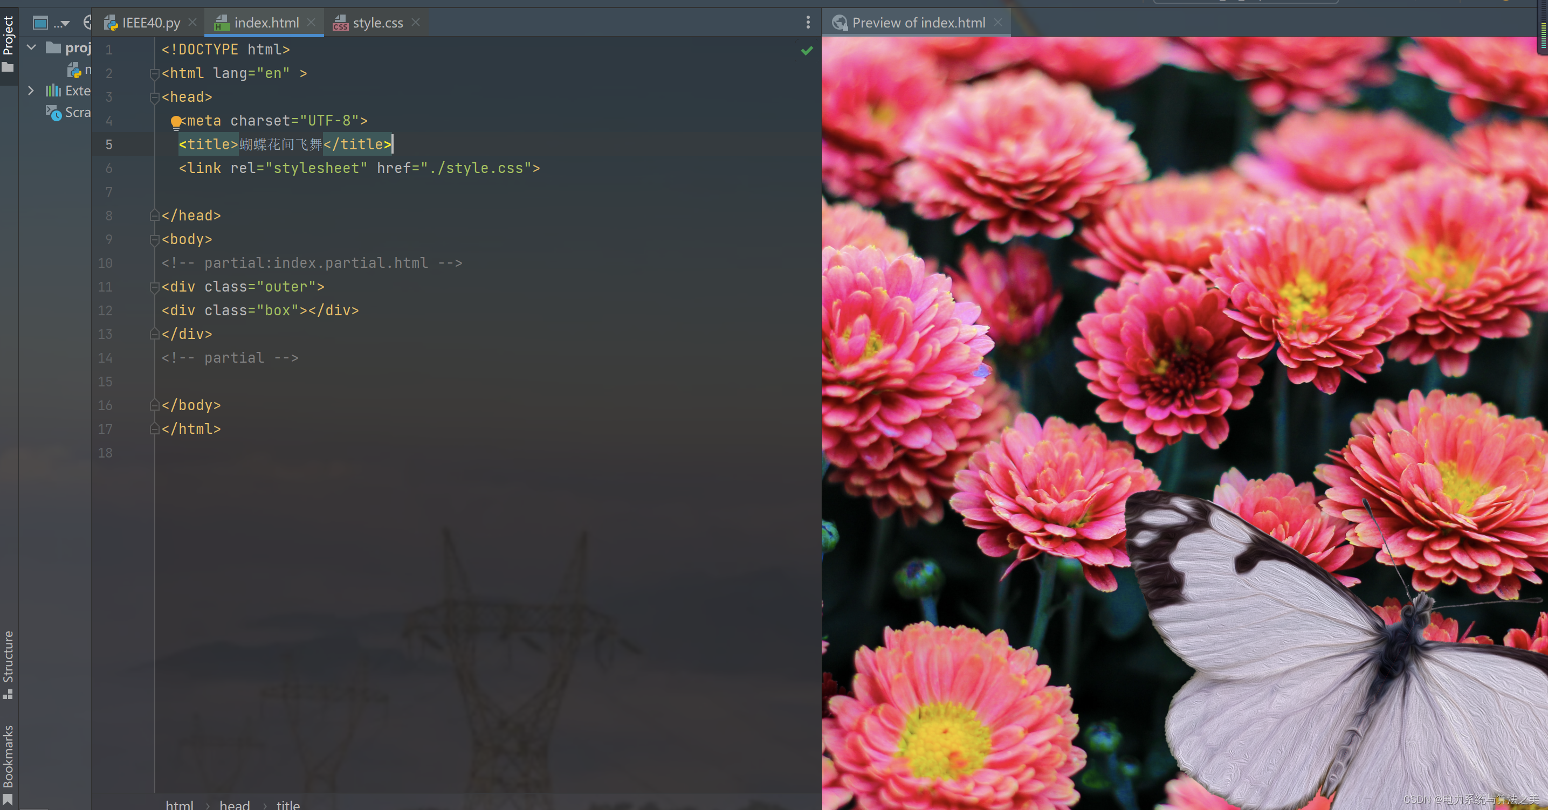Click line number 18 in the gutter
Screen dimensions: 1548x810
tap(105, 453)
